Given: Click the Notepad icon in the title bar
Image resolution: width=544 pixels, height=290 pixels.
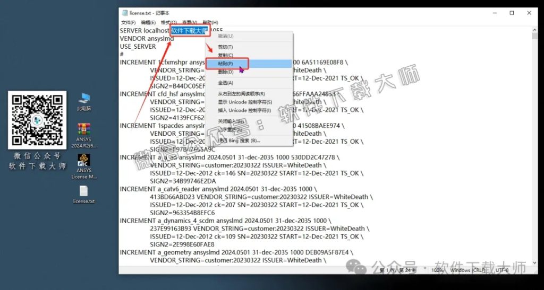Looking at the screenshot, I should [x=124, y=13].
